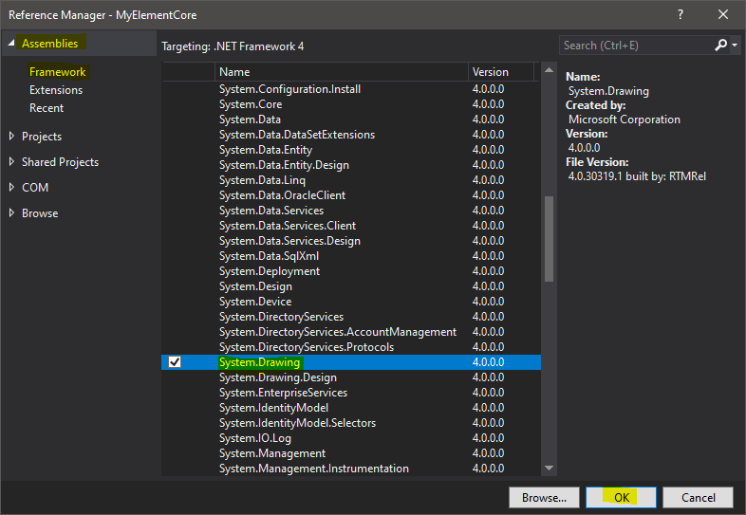
Task: Select the Extensions category
Action: [56, 90]
